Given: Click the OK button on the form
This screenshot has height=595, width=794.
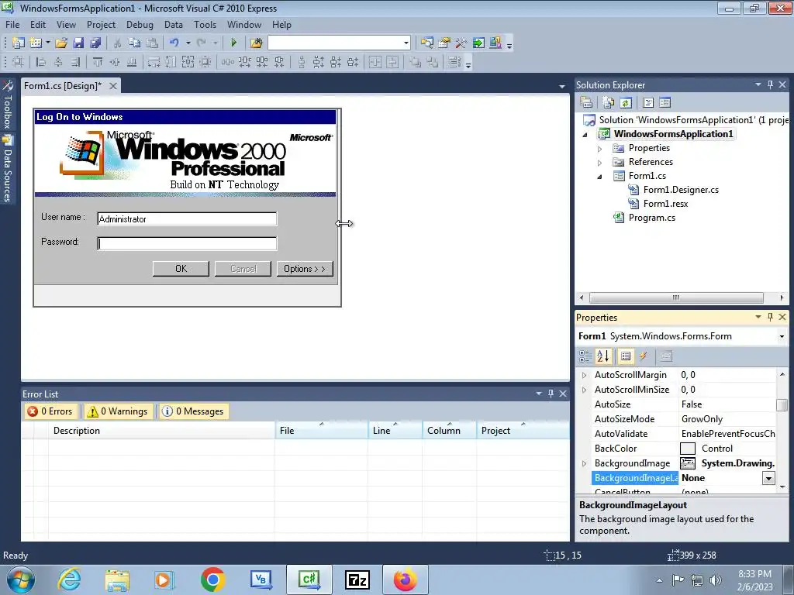Looking at the screenshot, I should click(181, 269).
